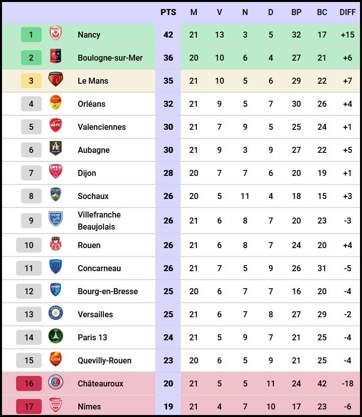Click the DIFF column header

click(x=347, y=12)
